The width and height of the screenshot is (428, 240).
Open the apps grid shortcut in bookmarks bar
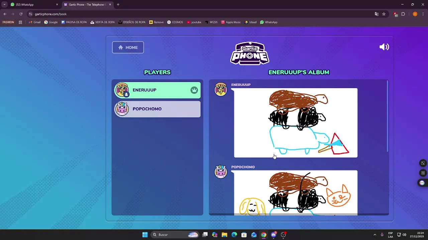[x=20, y=22]
